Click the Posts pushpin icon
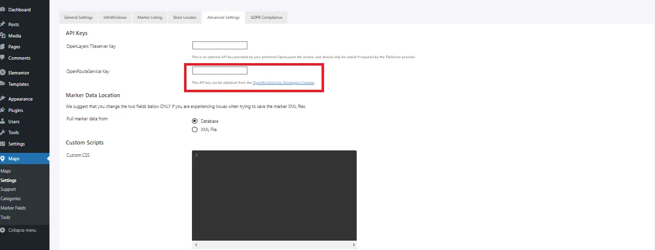This screenshot has width=655, height=250. pos(2,25)
